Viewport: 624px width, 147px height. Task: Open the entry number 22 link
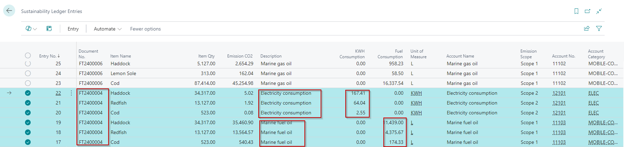pos(58,93)
